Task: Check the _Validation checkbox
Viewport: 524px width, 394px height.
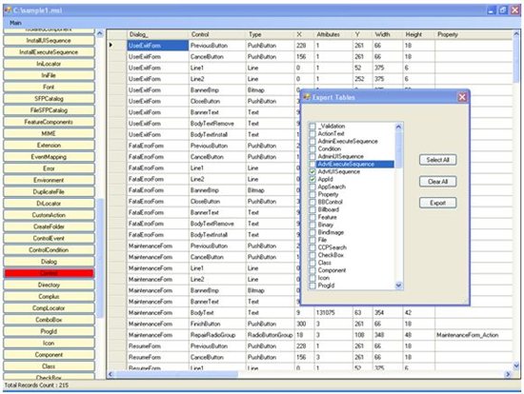Action: (x=312, y=127)
